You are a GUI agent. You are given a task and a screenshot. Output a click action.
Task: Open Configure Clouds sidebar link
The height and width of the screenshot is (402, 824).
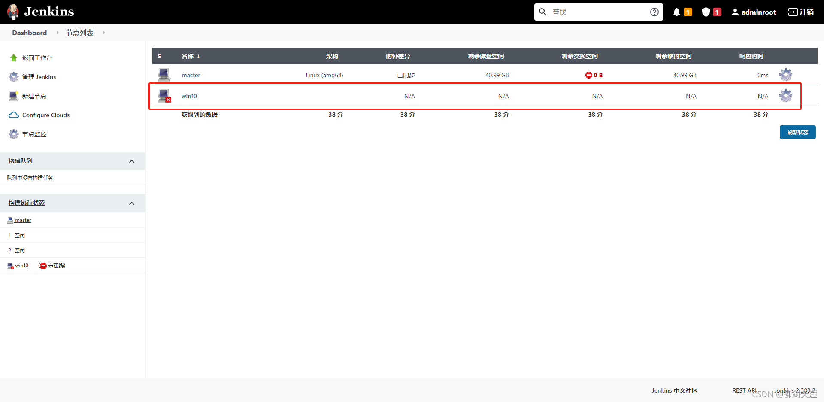click(46, 115)
